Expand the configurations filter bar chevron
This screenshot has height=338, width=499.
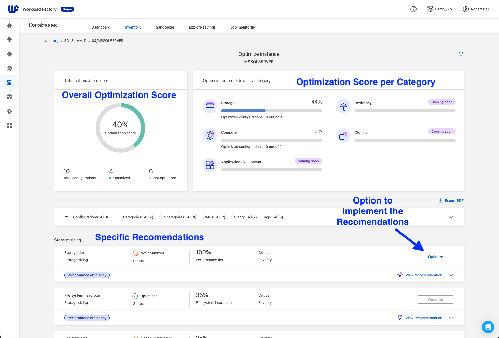(x=451, y=217)
